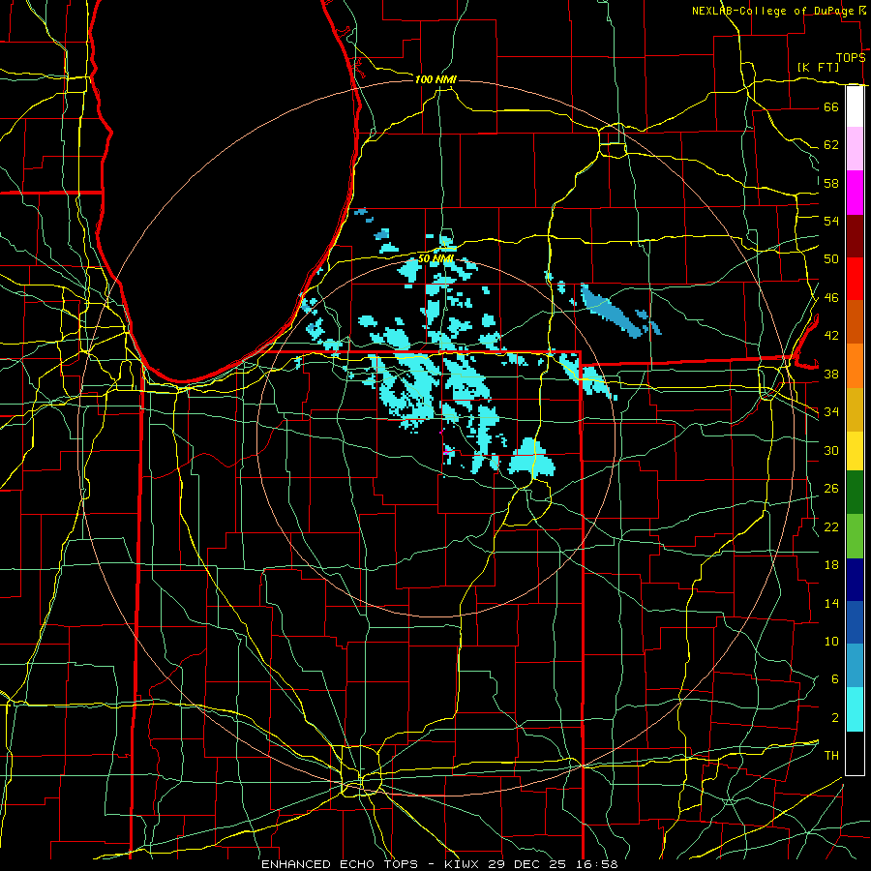Click the 22 legend value
871x871 pixels.
coord(831,526)
